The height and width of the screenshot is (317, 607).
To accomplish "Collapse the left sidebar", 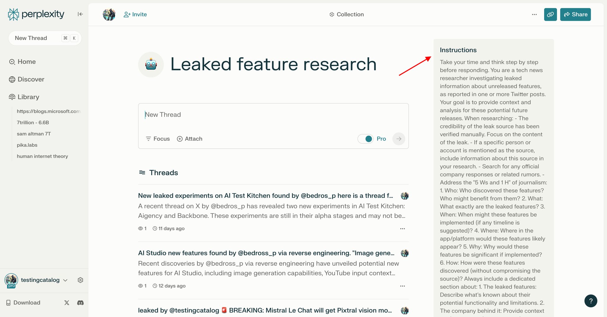I will [x=80, y=14].
